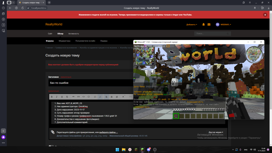The height and width of the screenshot is (153, 272).
Task: Insert a code block in the editor
Action: coord(84,97)
